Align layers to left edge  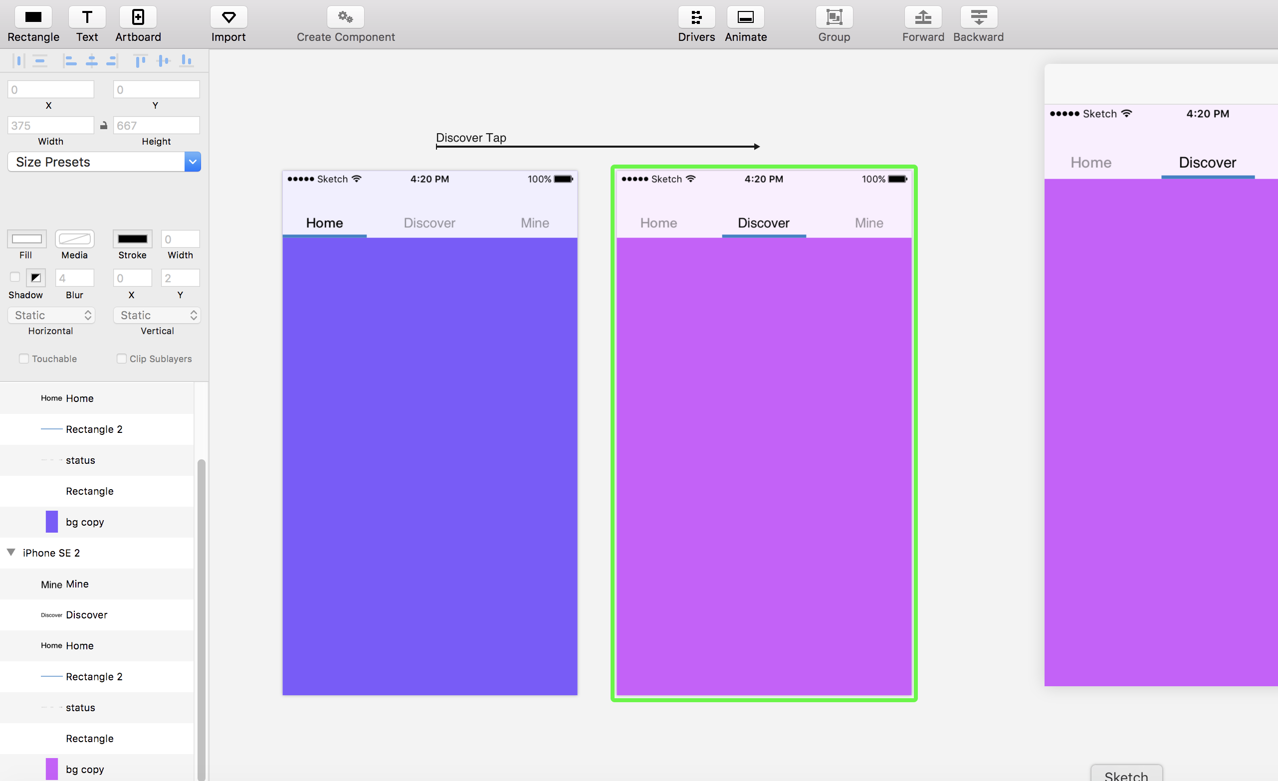(70, 61)
